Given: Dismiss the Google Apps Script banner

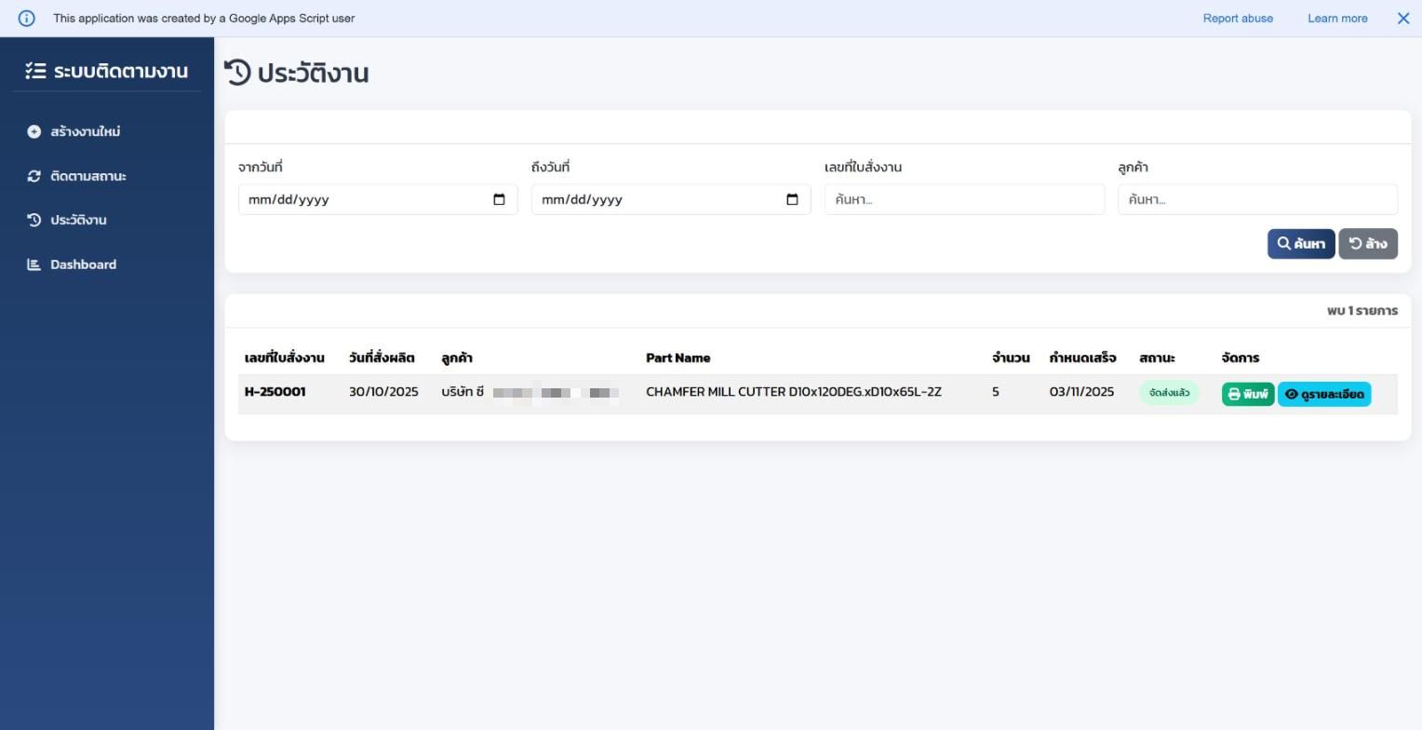Looking at the screenshot, I should pyautogui.click(x=1403, y=19).
